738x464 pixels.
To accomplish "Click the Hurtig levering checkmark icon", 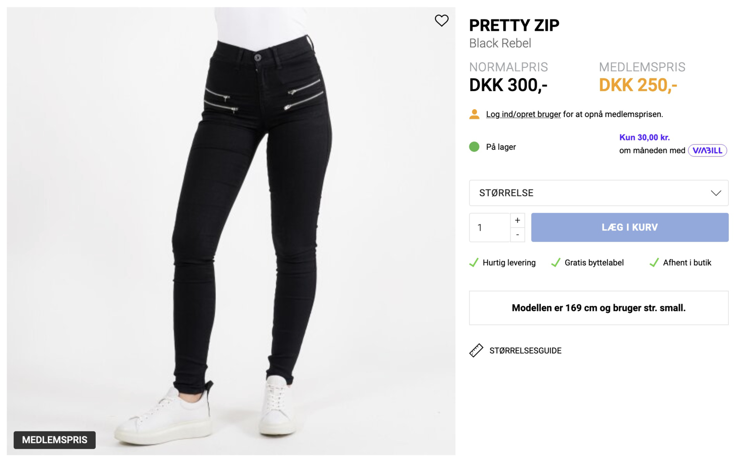I will (474, 263).
